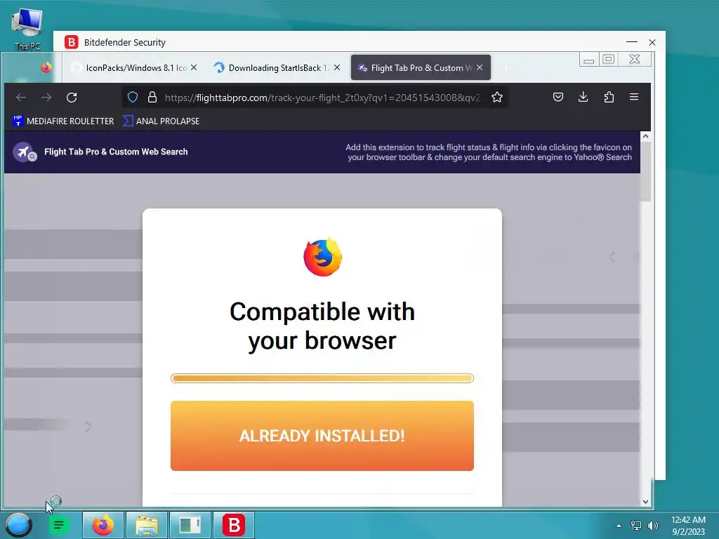Open File Explorer from the taskbar

pos(146,525)
